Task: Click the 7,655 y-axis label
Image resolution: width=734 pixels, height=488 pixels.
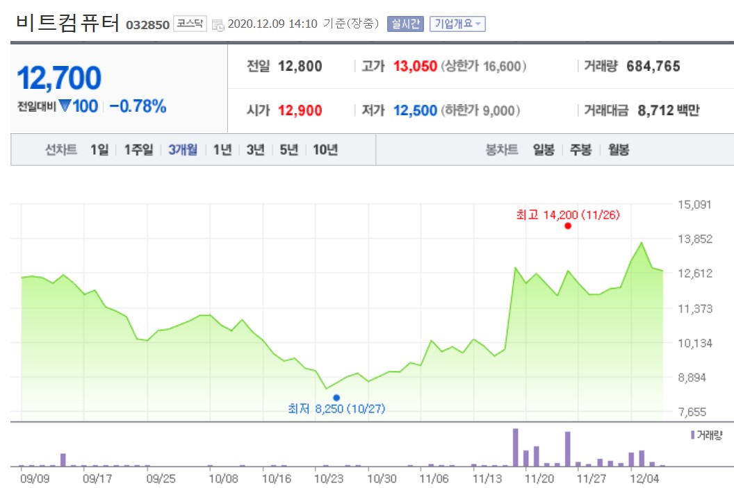Action: coord(692,412)
